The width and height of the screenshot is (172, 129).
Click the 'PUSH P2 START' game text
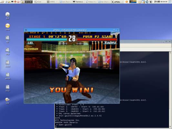tap(98, 36)
